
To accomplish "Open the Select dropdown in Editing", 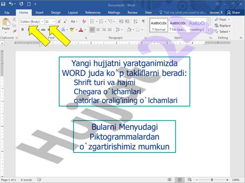I will (x=223, y=32).
